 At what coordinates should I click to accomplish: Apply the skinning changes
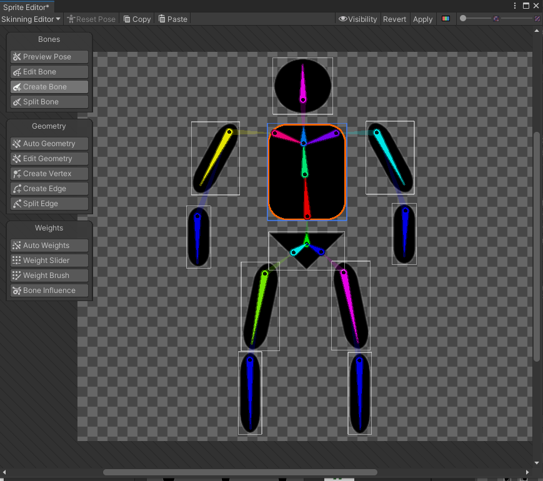click(x=422, y=19)
